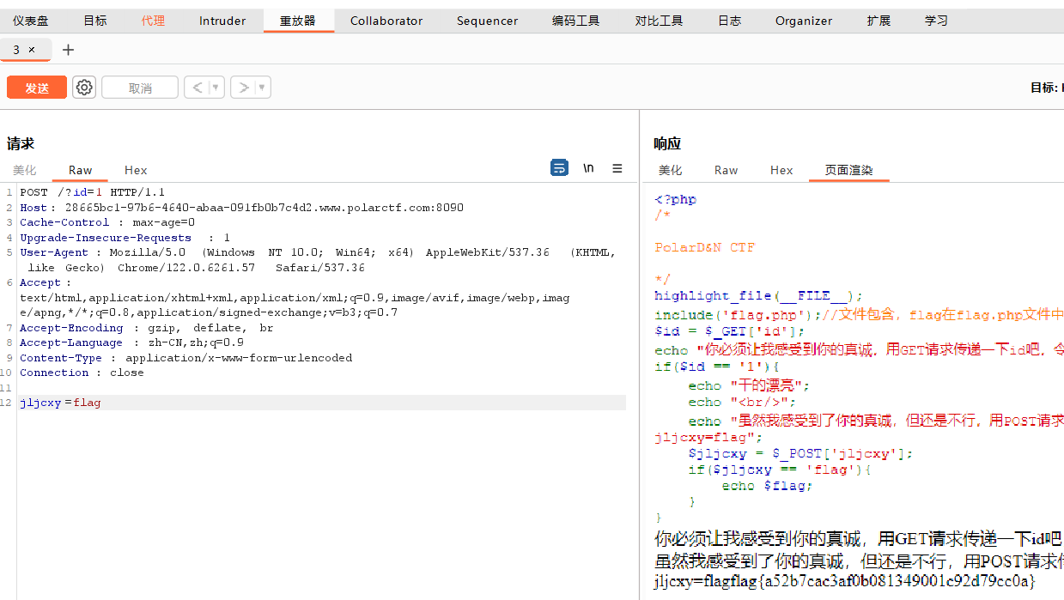Open the 编码工具 decoder tab
1064x600 pixels.
coord(575,21)
